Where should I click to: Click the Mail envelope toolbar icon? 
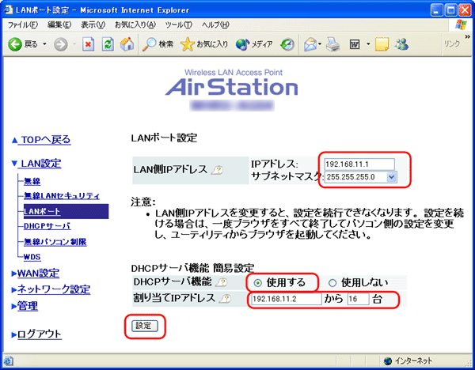coord(310,44)
